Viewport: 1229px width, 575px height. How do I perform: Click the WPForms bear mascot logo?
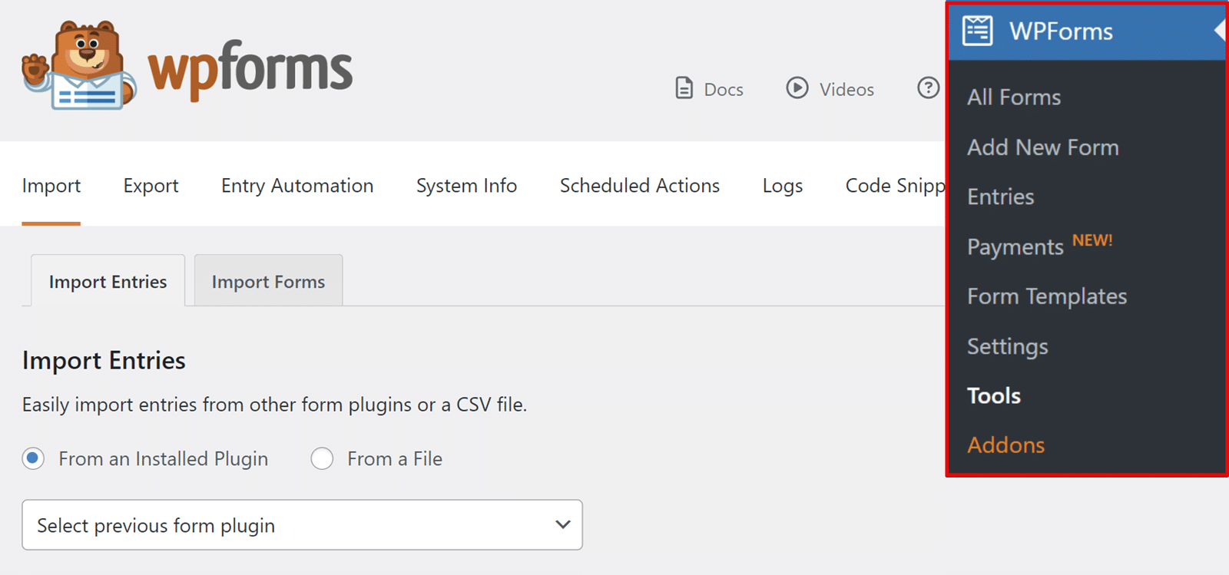point(79,65)
